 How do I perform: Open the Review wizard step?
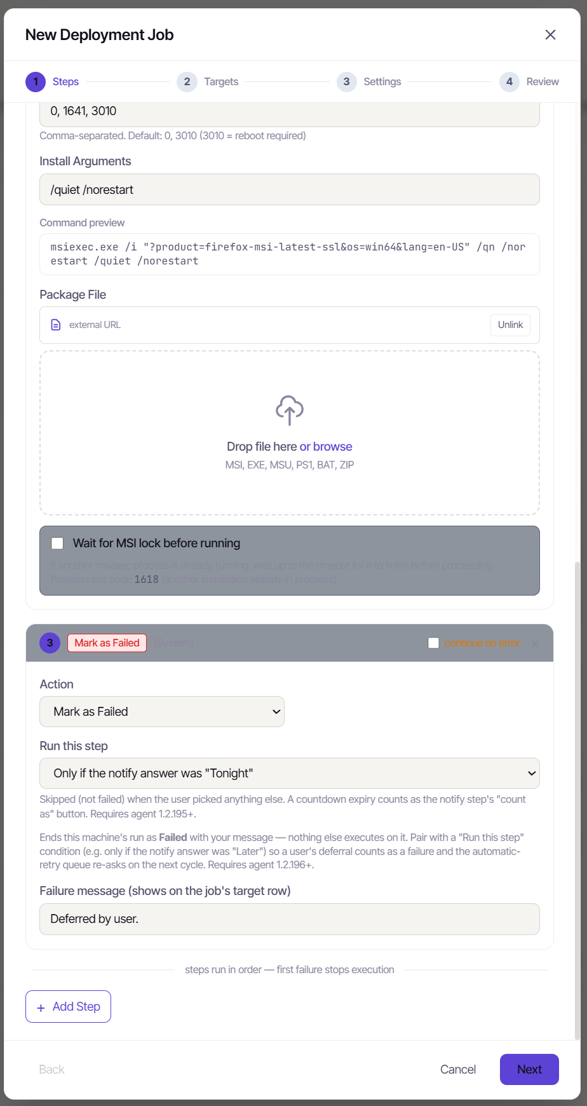[x=529, y=82]
